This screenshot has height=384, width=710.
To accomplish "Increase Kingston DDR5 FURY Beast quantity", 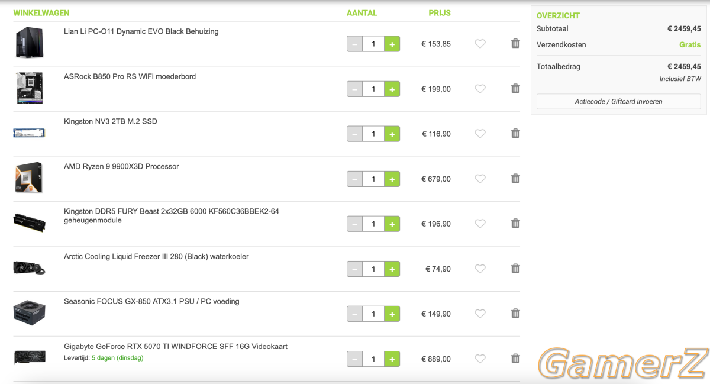I will pyautogui.click(x=392, y=224).
